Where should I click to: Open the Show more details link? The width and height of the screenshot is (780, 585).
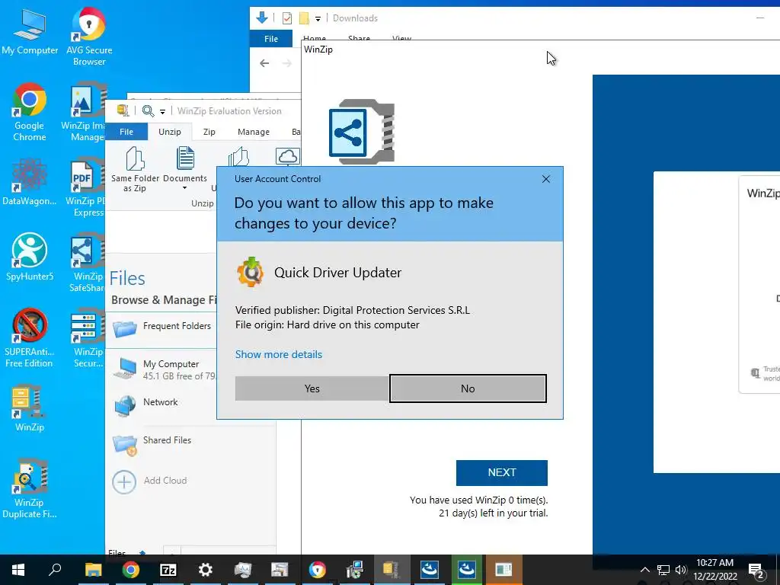coord(279,354)
